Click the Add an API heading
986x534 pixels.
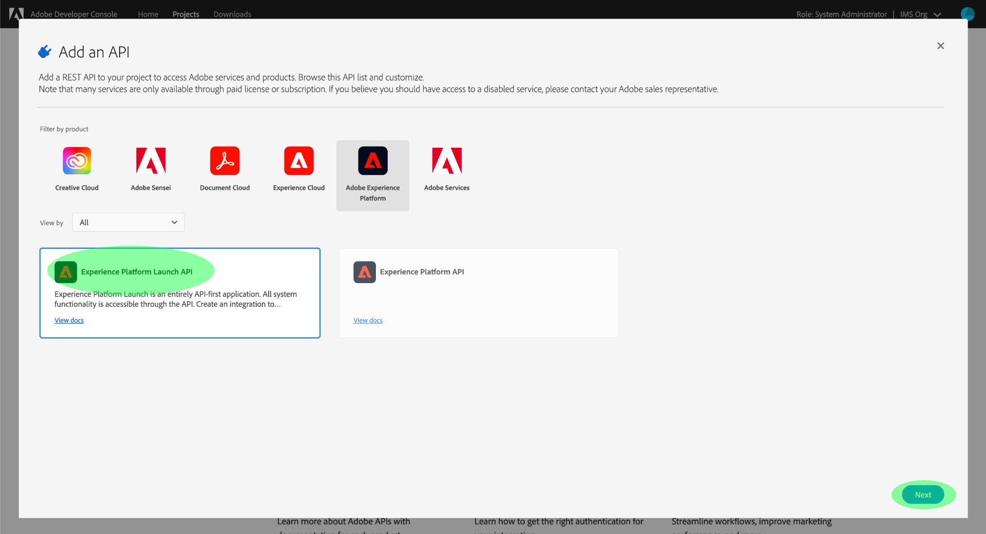[x=94, y=52]
